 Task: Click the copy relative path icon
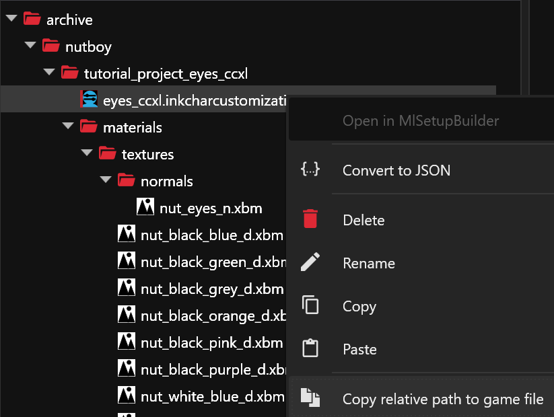pyautogui.click(x=310, y=398)
